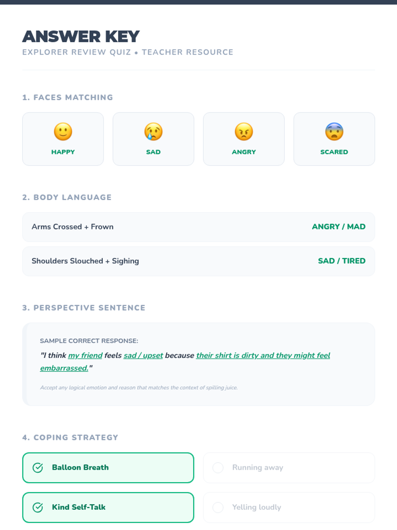Click the SAD / TIRED answer label
397x530 pixels.
tap(341, 261)
